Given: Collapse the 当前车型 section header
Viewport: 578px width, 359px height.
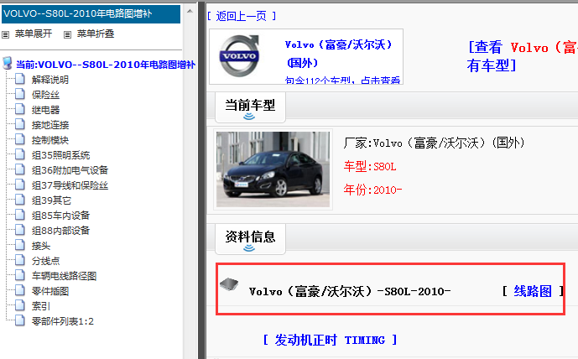Looking at the screenshot, I should [250, 107].
